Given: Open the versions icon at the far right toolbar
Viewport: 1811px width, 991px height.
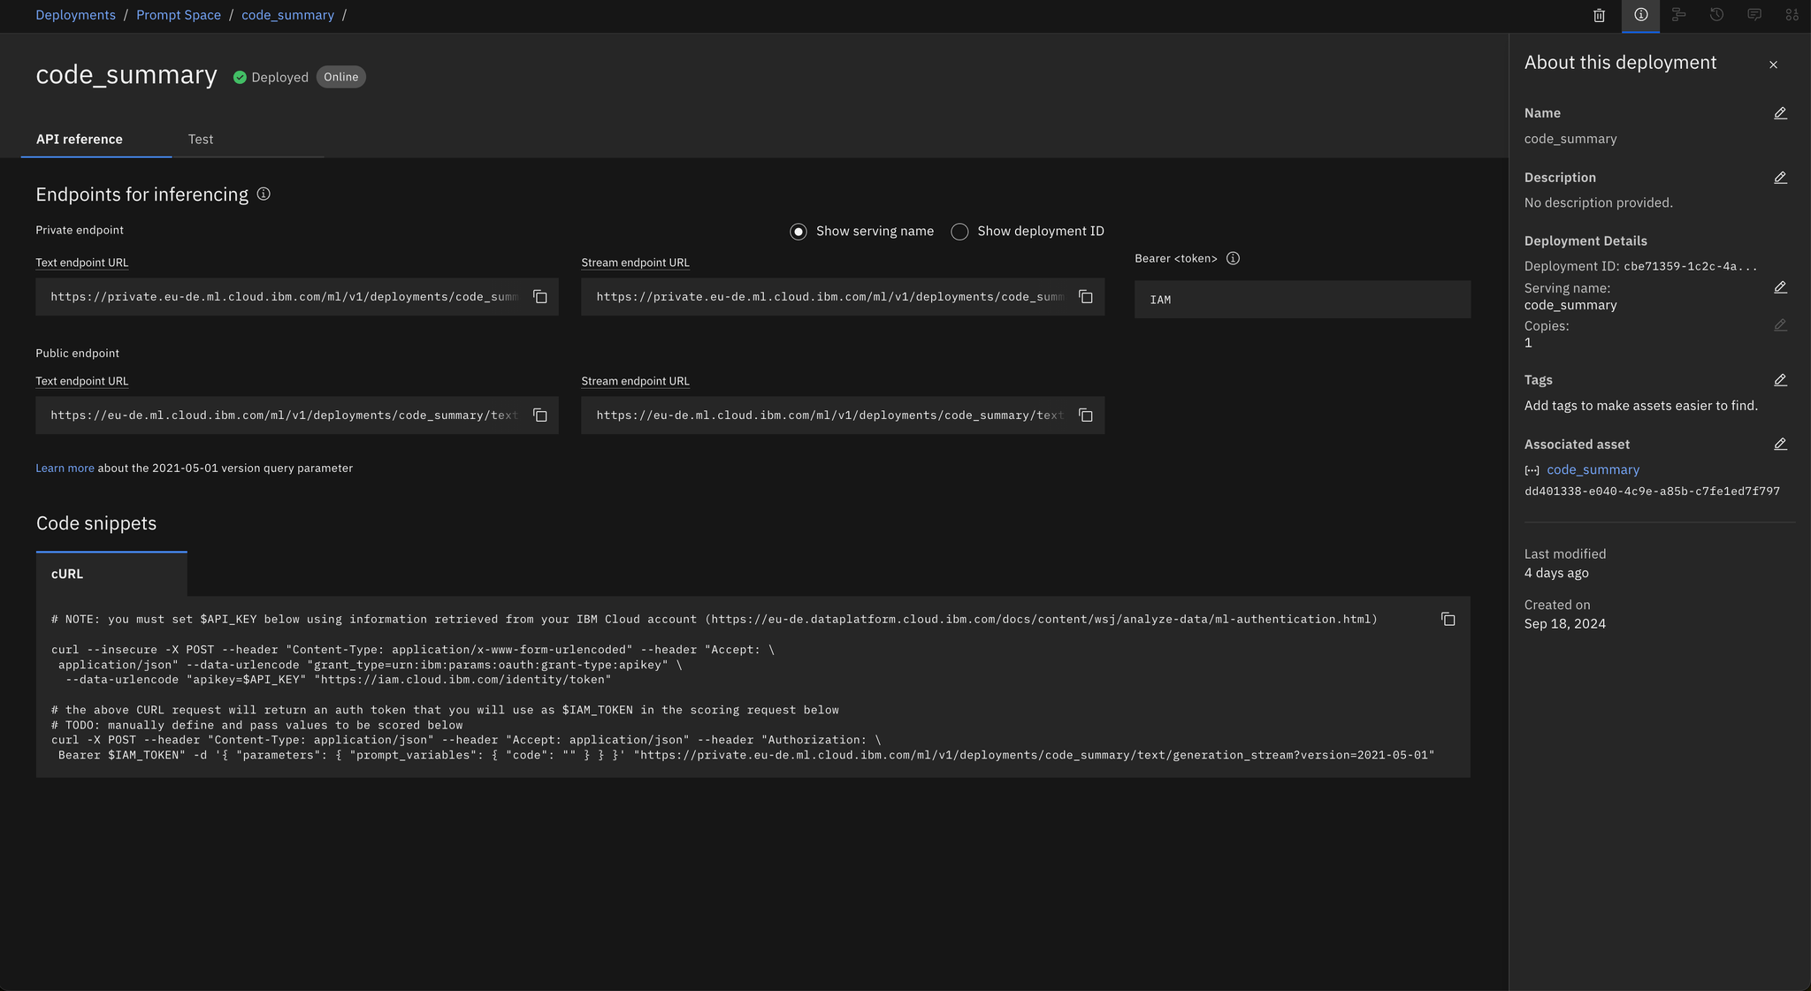Looking at the screenshot, I should [x=1792, y=15].
